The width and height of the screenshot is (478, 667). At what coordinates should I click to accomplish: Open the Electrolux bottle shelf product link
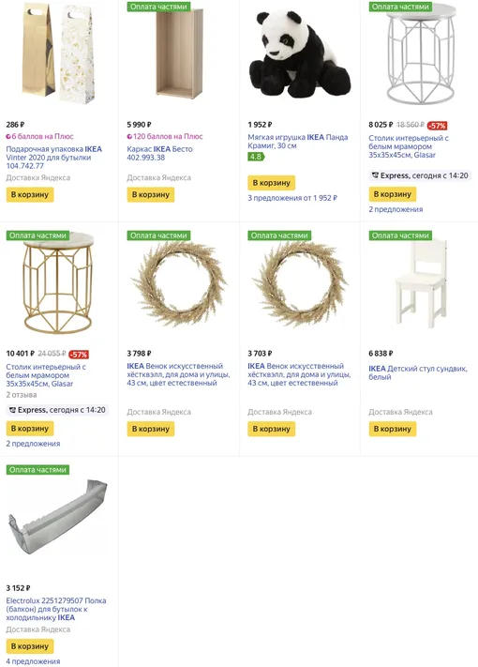(x=56, y=609)
